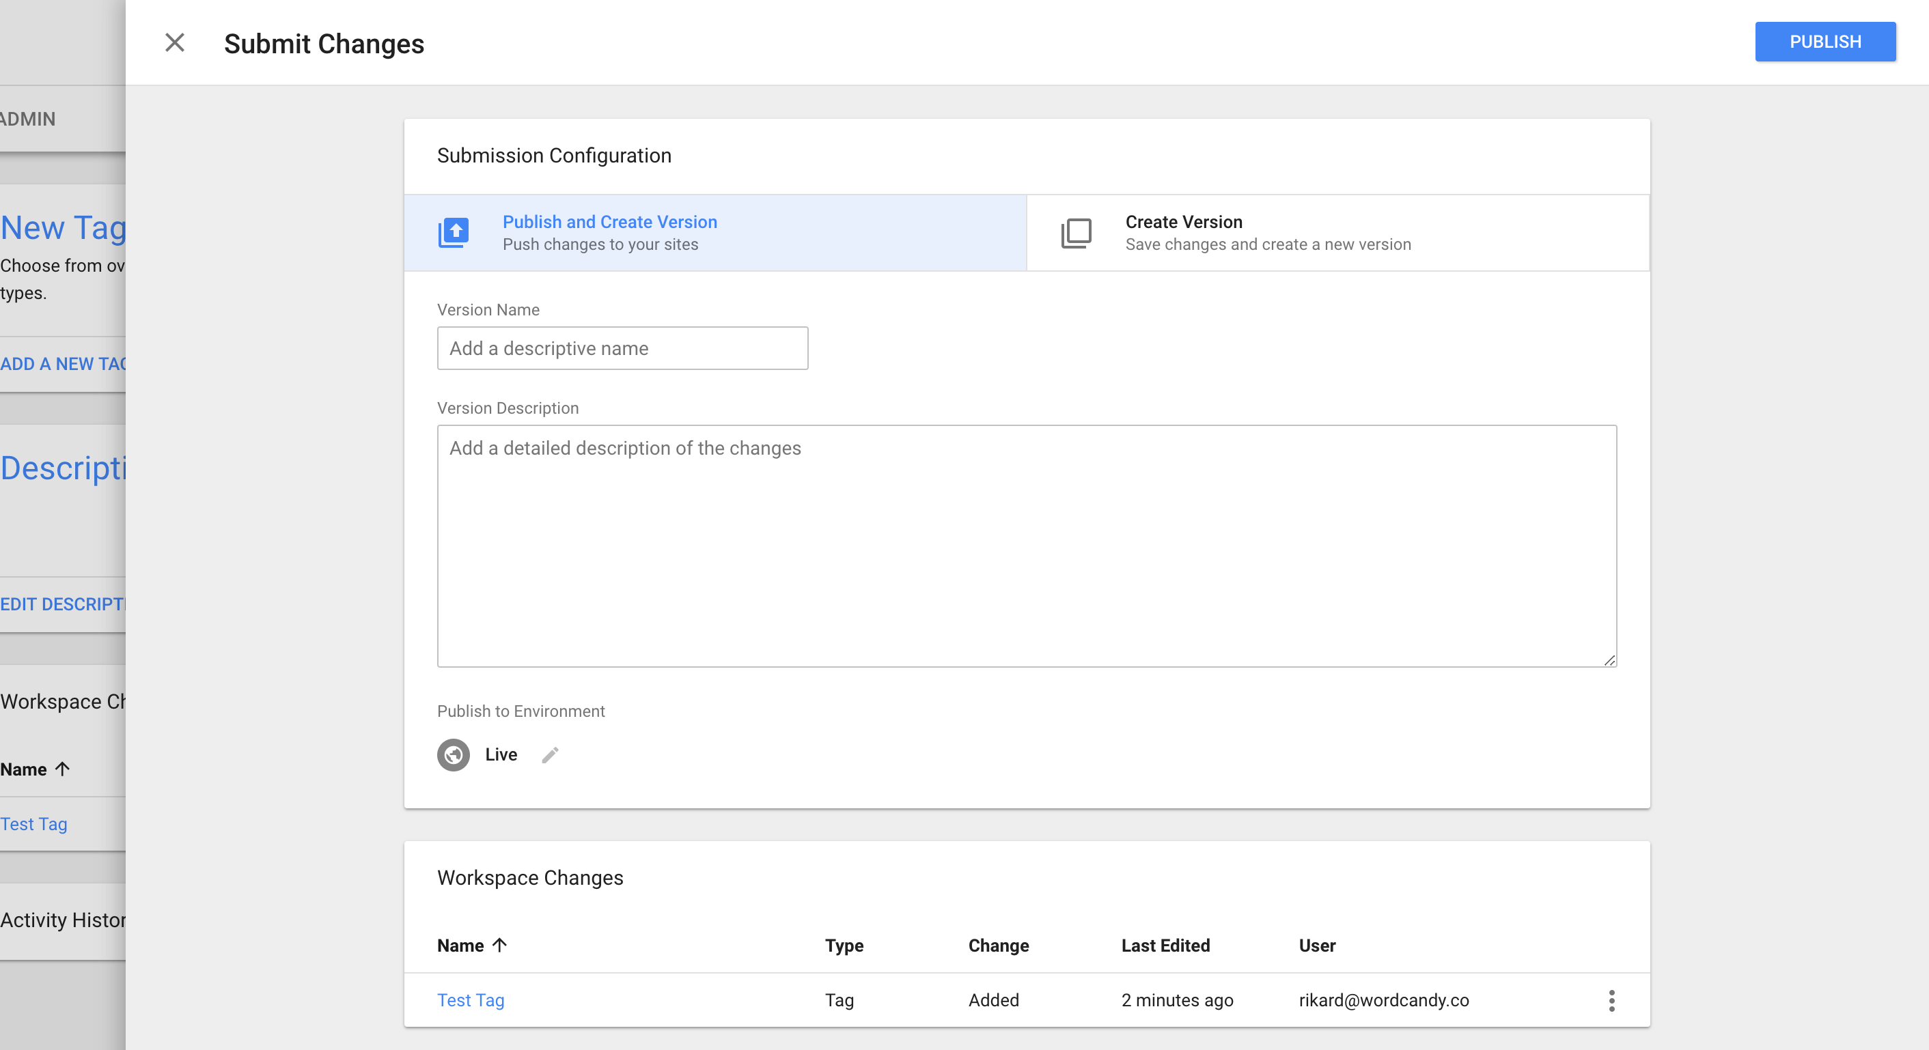This screenshot has width=1929, height=1050.
Task: Open the Test Tag link in Workspace Changes
Action: pos(470,1001)
